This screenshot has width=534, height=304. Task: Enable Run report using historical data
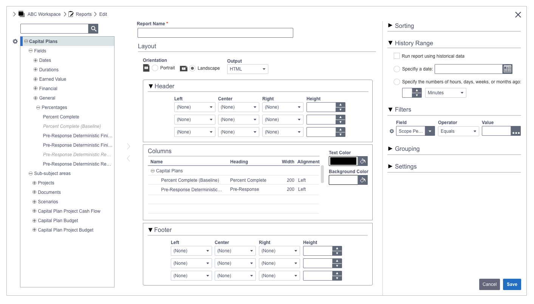[397, 56]
